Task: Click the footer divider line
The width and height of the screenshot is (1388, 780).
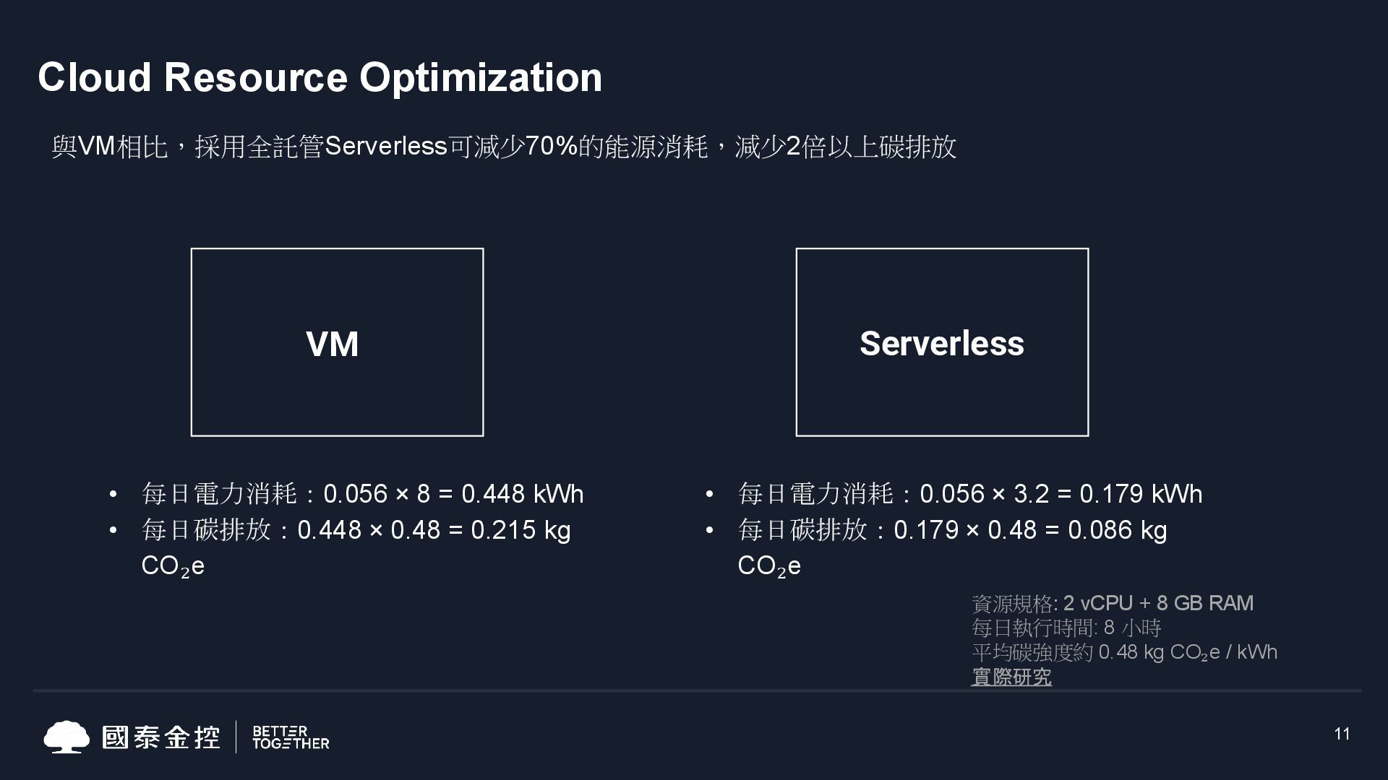Action: [697, 691]
